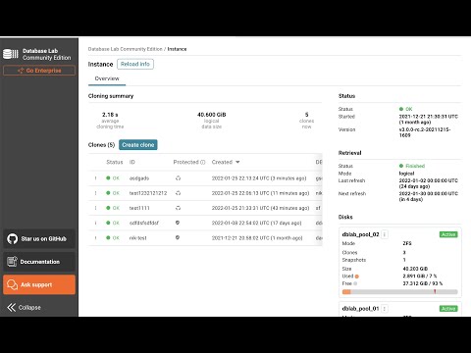
Task: Click the Documentation book icon
Action: tap(12, 262)
